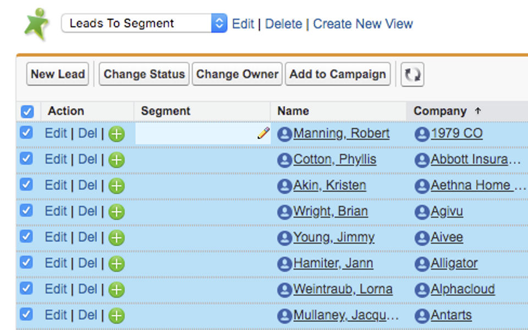Uncheck the checkbox for Akin, Kristen row
528x330 pixels.
click(26, 185)
